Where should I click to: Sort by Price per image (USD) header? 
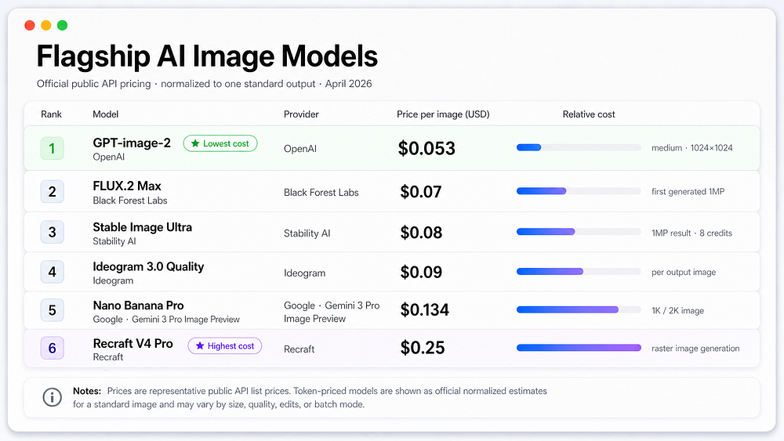pyautogui.click(x=443, y=114)
